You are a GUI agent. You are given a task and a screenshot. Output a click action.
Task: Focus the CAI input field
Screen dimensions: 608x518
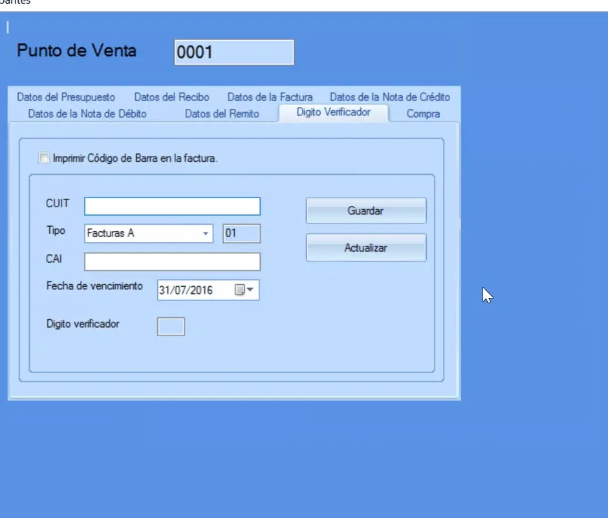172,262
